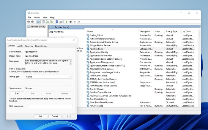
Task: Click the Start parameters text field
Action: [x=50, y=106]
